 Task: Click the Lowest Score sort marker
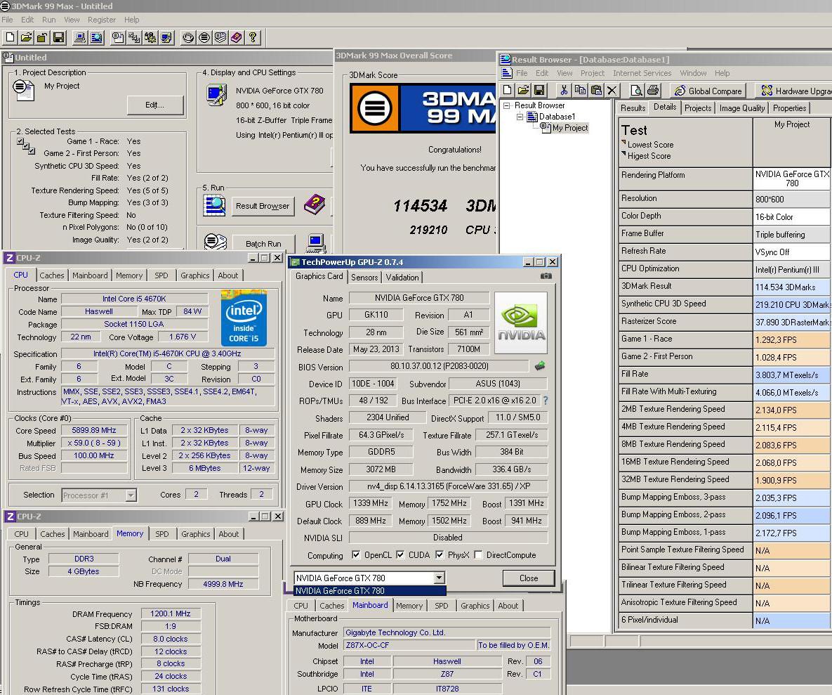click(x=624, y=142)
